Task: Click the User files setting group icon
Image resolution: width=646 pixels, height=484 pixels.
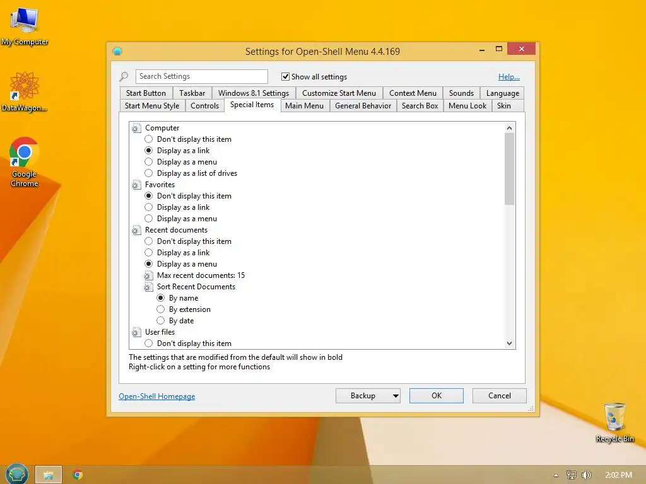Action: pos(136,332)
